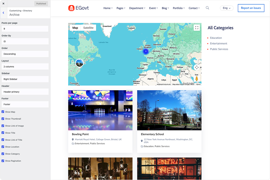The image size is (270, 180).
Task: Open the Header dropdown showing Header primary
Action: [x=25, y=92]
